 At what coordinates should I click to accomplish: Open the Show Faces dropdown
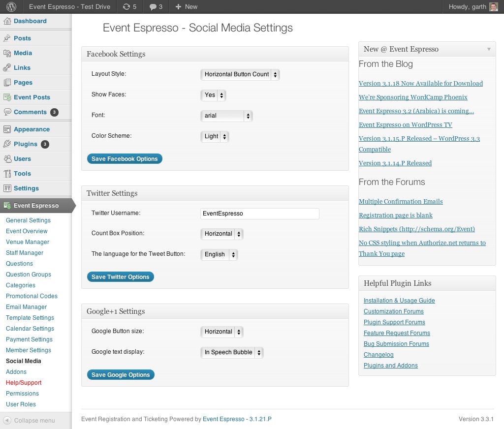point(213,95)
